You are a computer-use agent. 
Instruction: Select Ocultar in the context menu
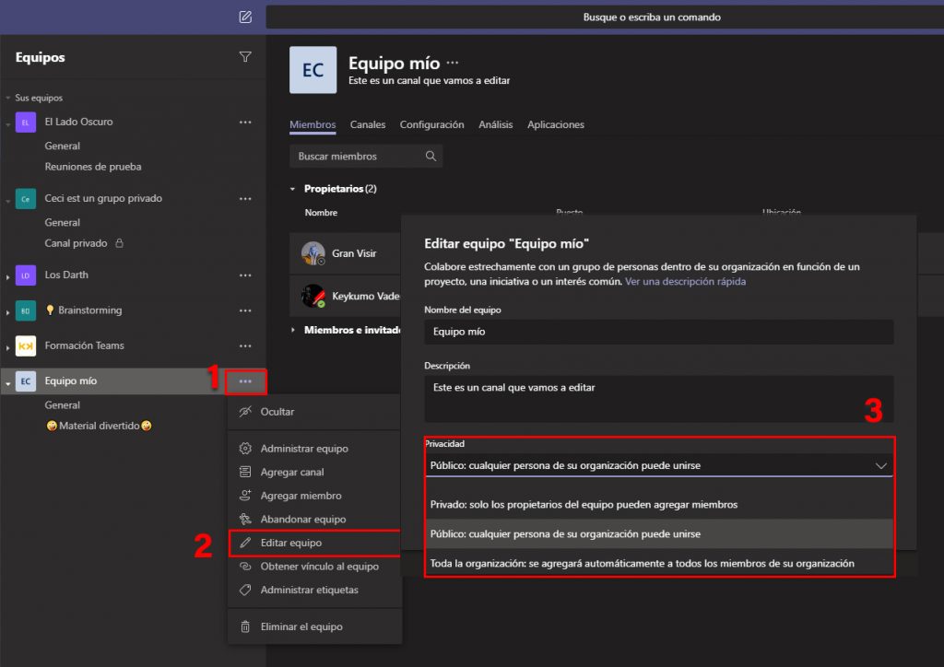point(277,412)
